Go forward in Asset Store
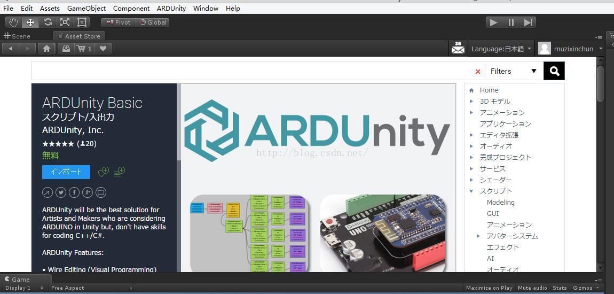614x294 pixels. 27,49
